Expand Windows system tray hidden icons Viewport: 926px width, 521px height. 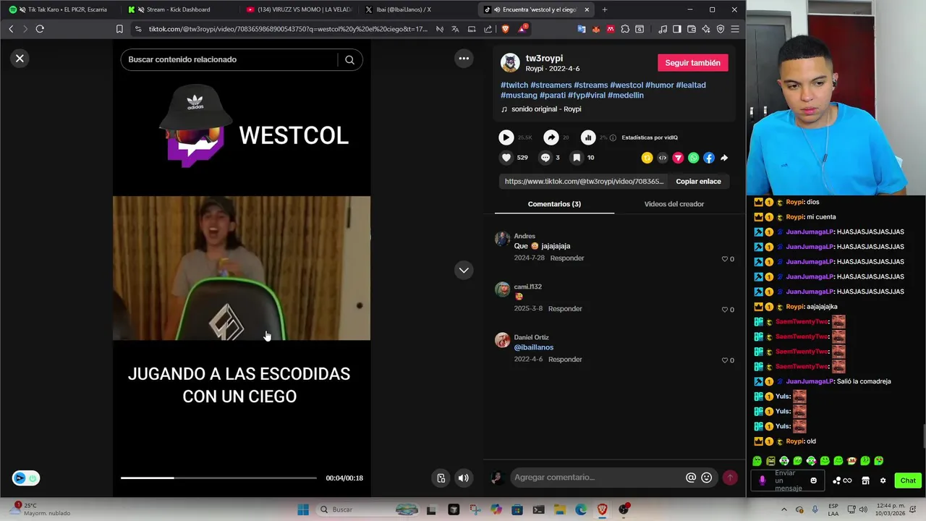coord(784,509)
